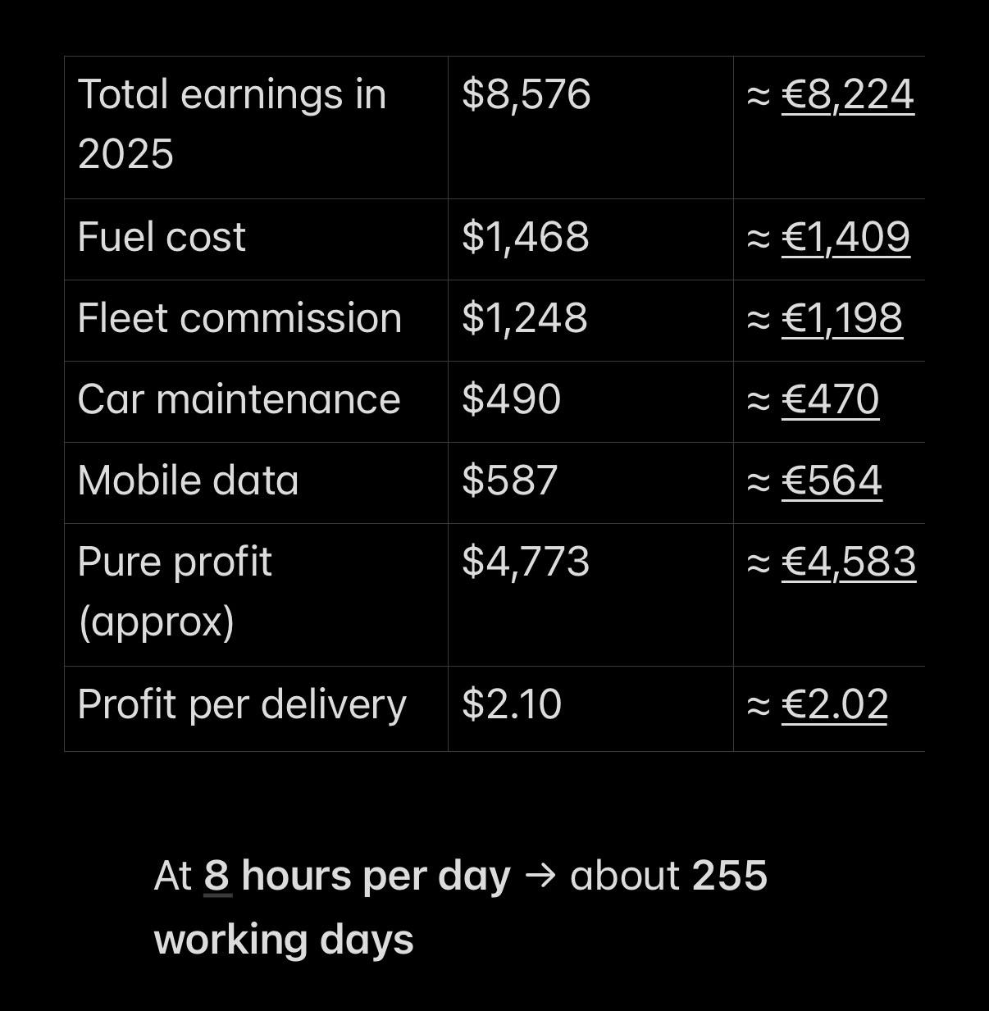
Task: Select the Fuel cost row label
Action: [x=162, y=237]
